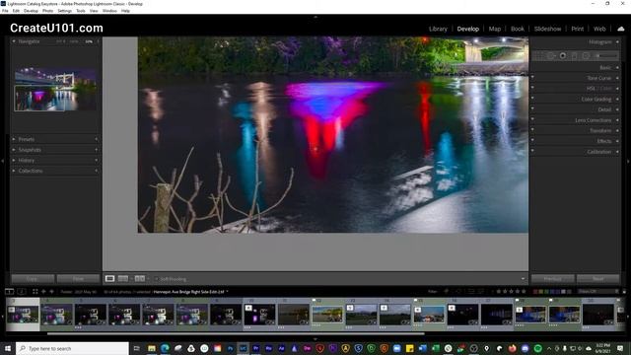This screenshot has width=631, height=355.
Task: Adjust the tool strip slider
Action: pos(607,56)
